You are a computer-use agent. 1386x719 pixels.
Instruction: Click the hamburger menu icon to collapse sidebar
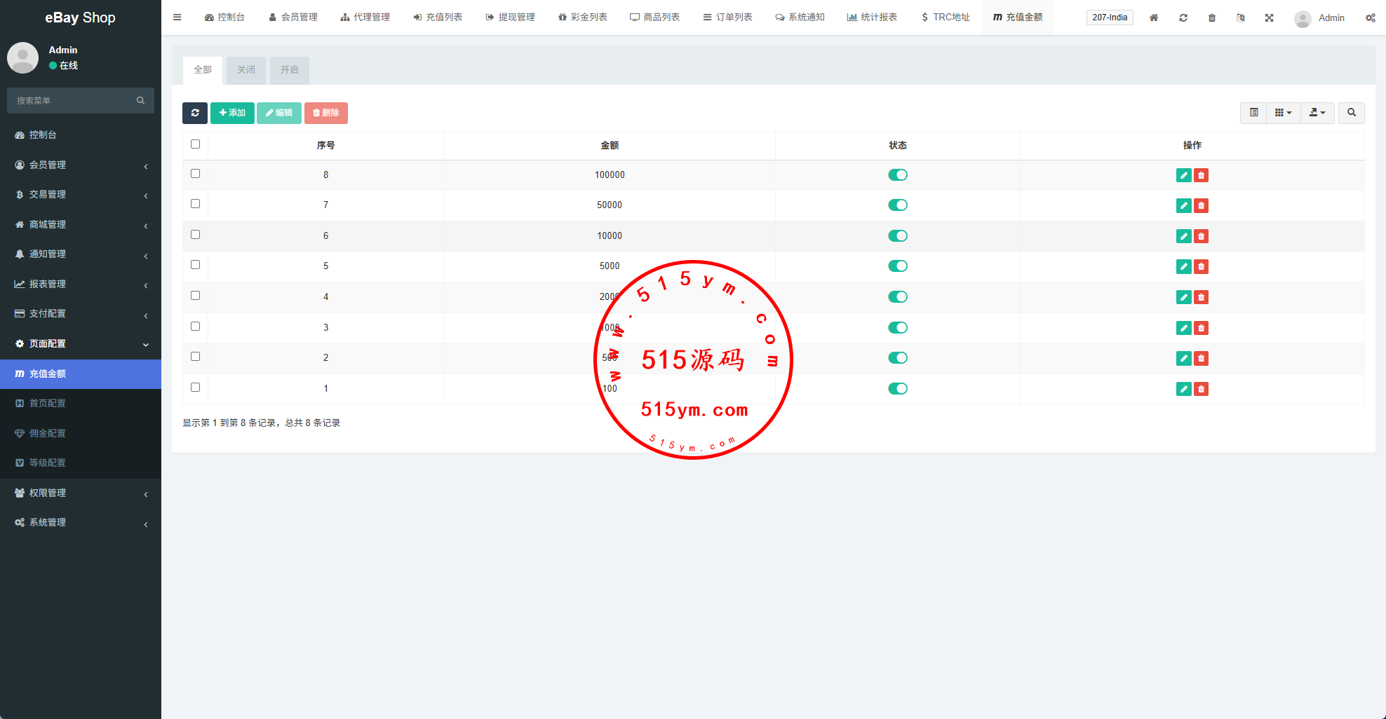[x=177, y=18]
